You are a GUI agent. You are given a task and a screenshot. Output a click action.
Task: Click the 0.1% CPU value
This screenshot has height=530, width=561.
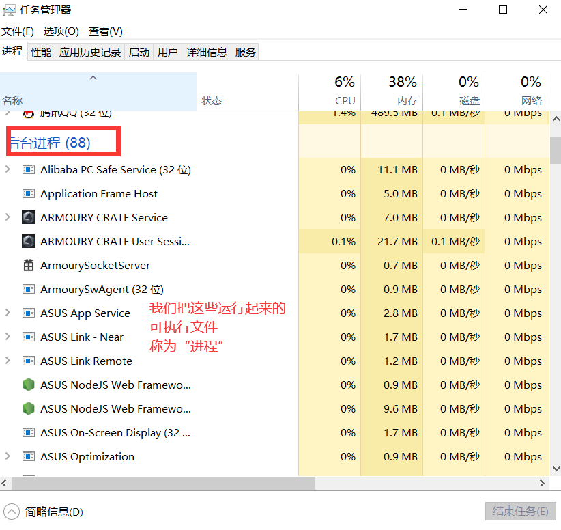[x=343, y=241]
